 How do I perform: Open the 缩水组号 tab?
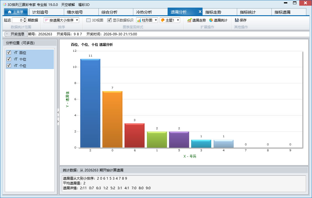pyautogui.click(x=81, y=12)
